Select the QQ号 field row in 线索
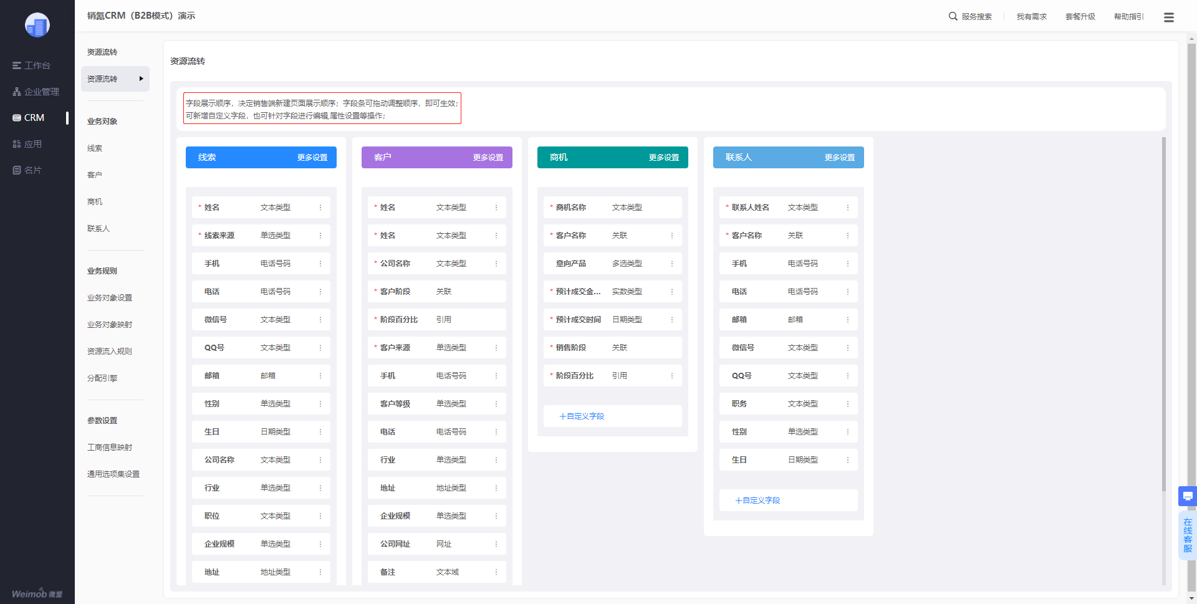Viewport: 1197px width, 604px height. [261, 348]
